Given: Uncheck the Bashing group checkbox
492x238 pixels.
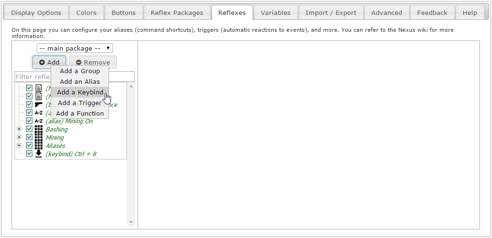Looking at the screenshot, I should [x=29, y=129].
